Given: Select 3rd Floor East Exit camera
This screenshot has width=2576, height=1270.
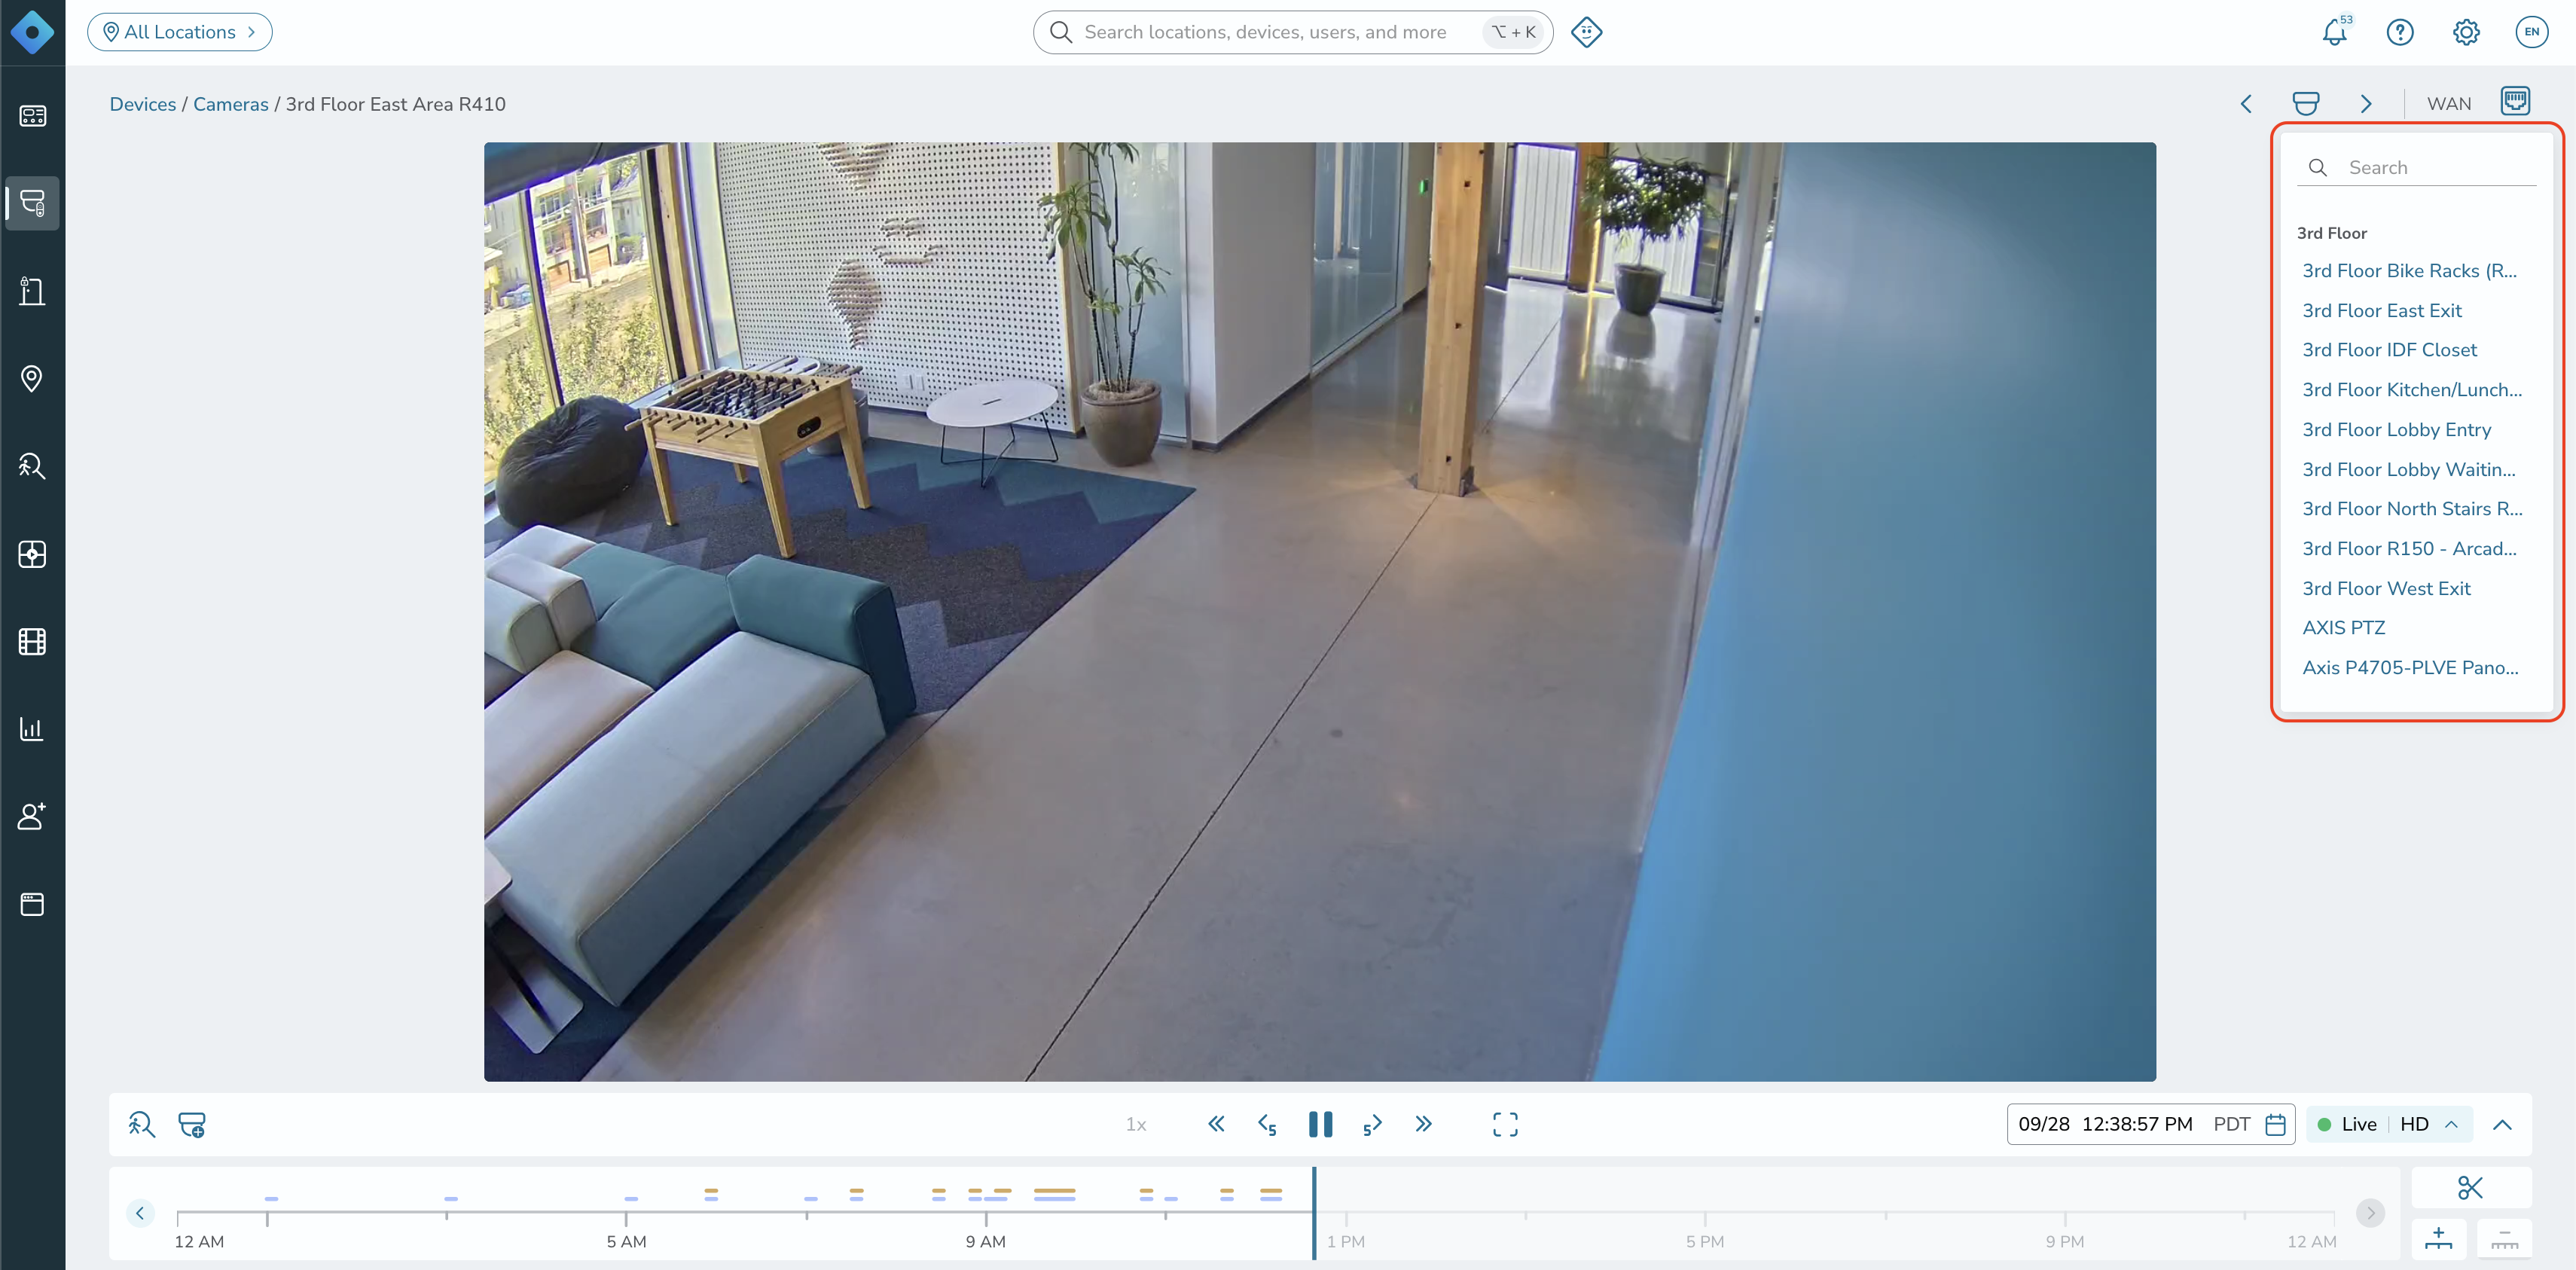Looking at the screenshot, I should point(2382,310).
